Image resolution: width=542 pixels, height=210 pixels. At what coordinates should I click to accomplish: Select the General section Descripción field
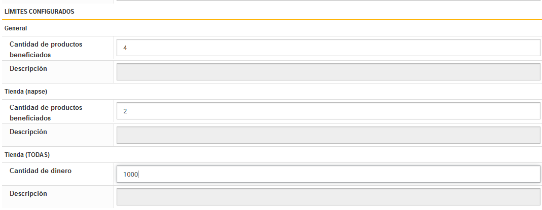(x=328, y=72)
